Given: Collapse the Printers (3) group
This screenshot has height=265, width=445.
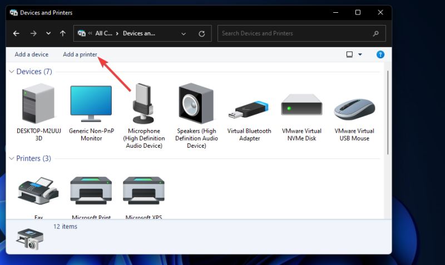Looking at the screenshot, I should (12, 158).
